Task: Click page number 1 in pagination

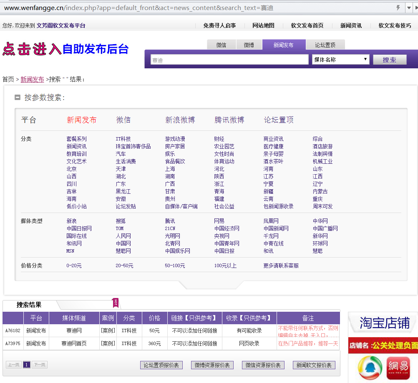Action: coord(27,365)
